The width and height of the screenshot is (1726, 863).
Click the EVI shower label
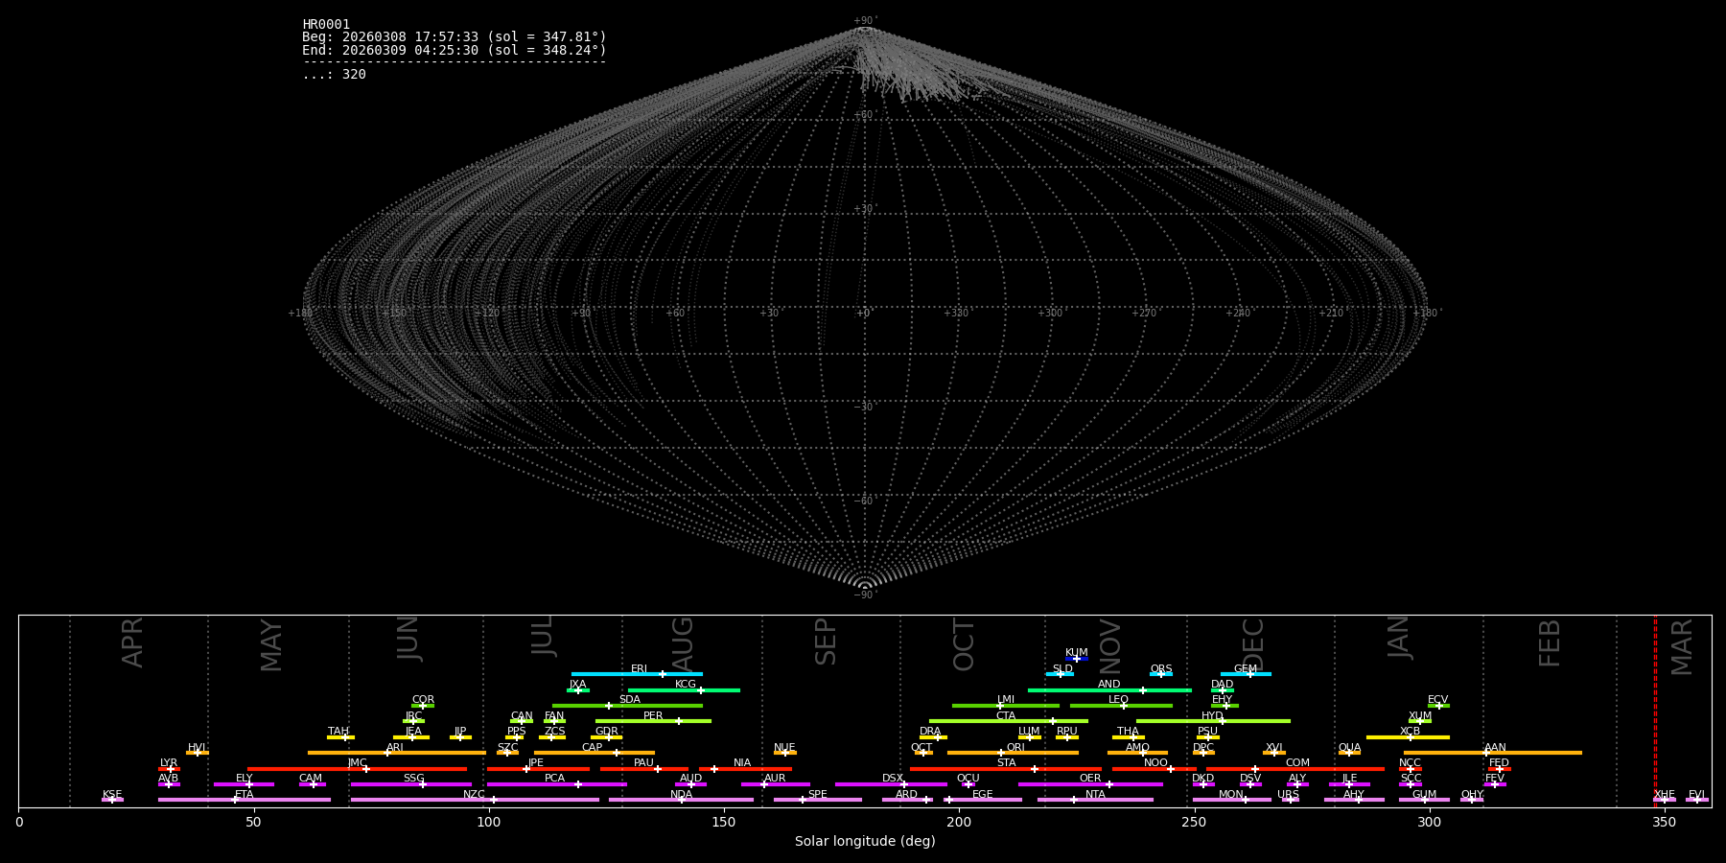coord(1696,795)
